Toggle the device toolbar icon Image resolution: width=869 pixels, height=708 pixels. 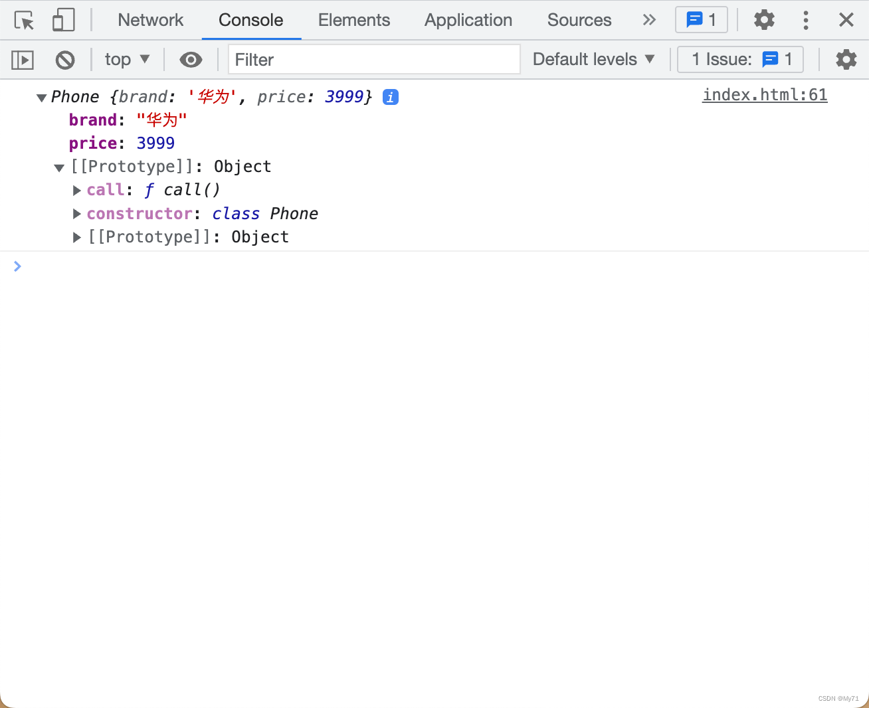(63, 20)
